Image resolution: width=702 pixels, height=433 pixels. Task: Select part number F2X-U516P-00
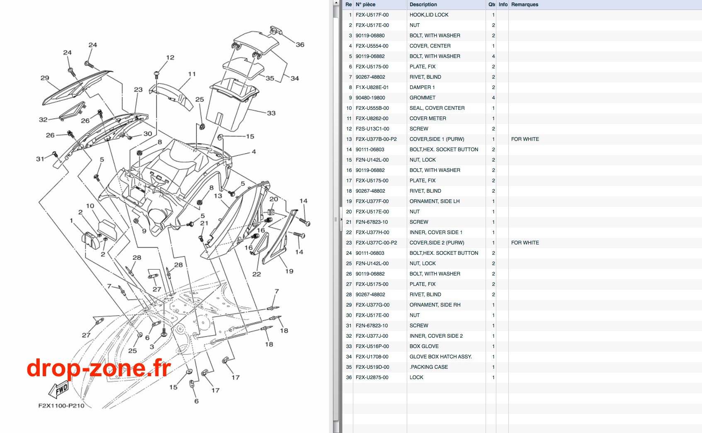click(x=372, y=346)
